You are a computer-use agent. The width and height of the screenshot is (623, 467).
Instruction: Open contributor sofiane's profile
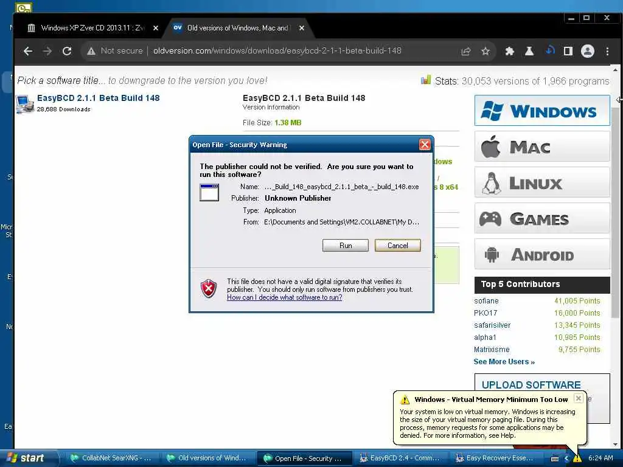coord(486,301)
